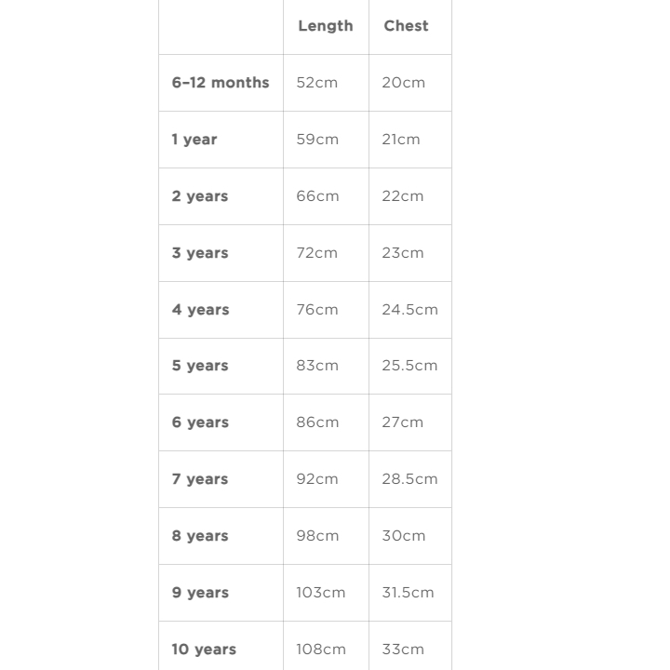Select the 7 years row label

click(x=200, y=479)
